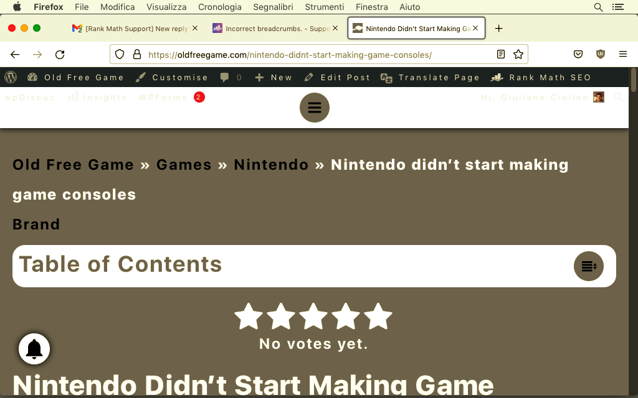Click the faded admin bar search icon

[x=619, y=97]
